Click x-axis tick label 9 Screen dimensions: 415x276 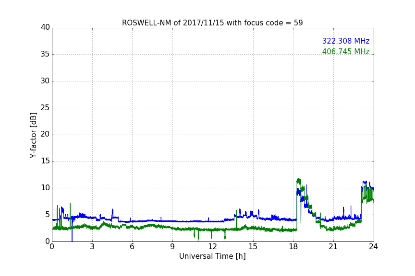point(172,247)
